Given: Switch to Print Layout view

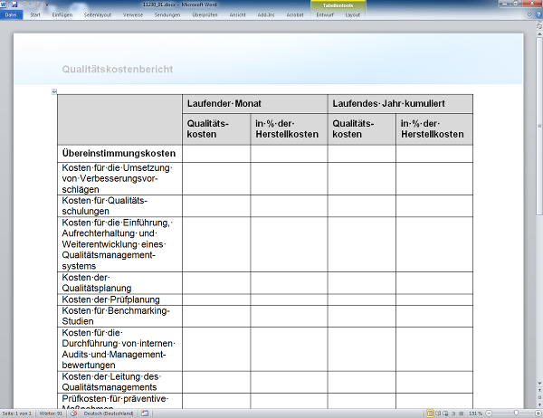Looking at the screenshot, I should (430, 413).
